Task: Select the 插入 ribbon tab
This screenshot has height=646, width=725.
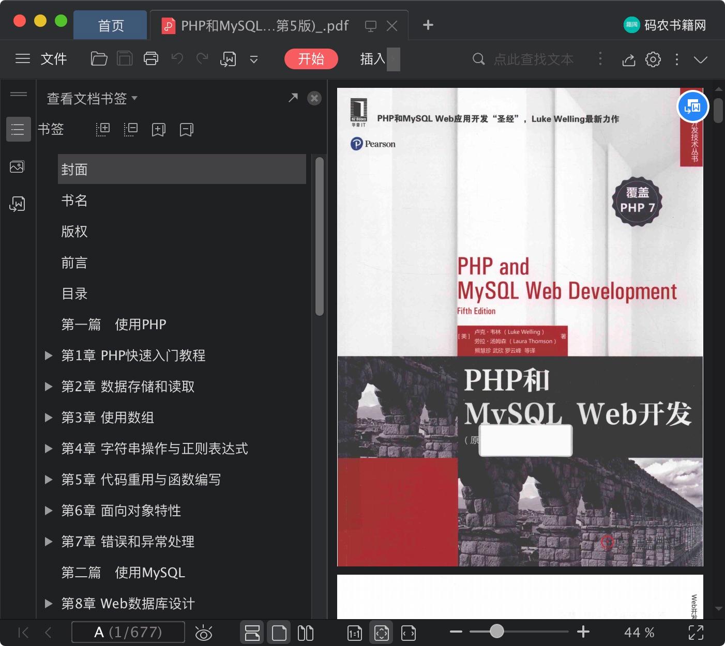Action: (373, 59)
